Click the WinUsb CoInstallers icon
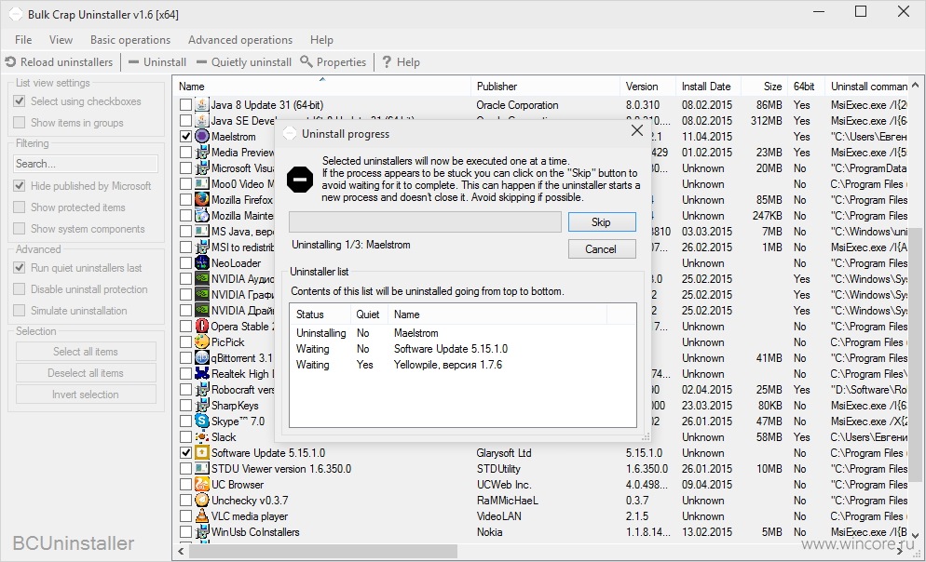 pyautogui.click(x=202, y=532)
